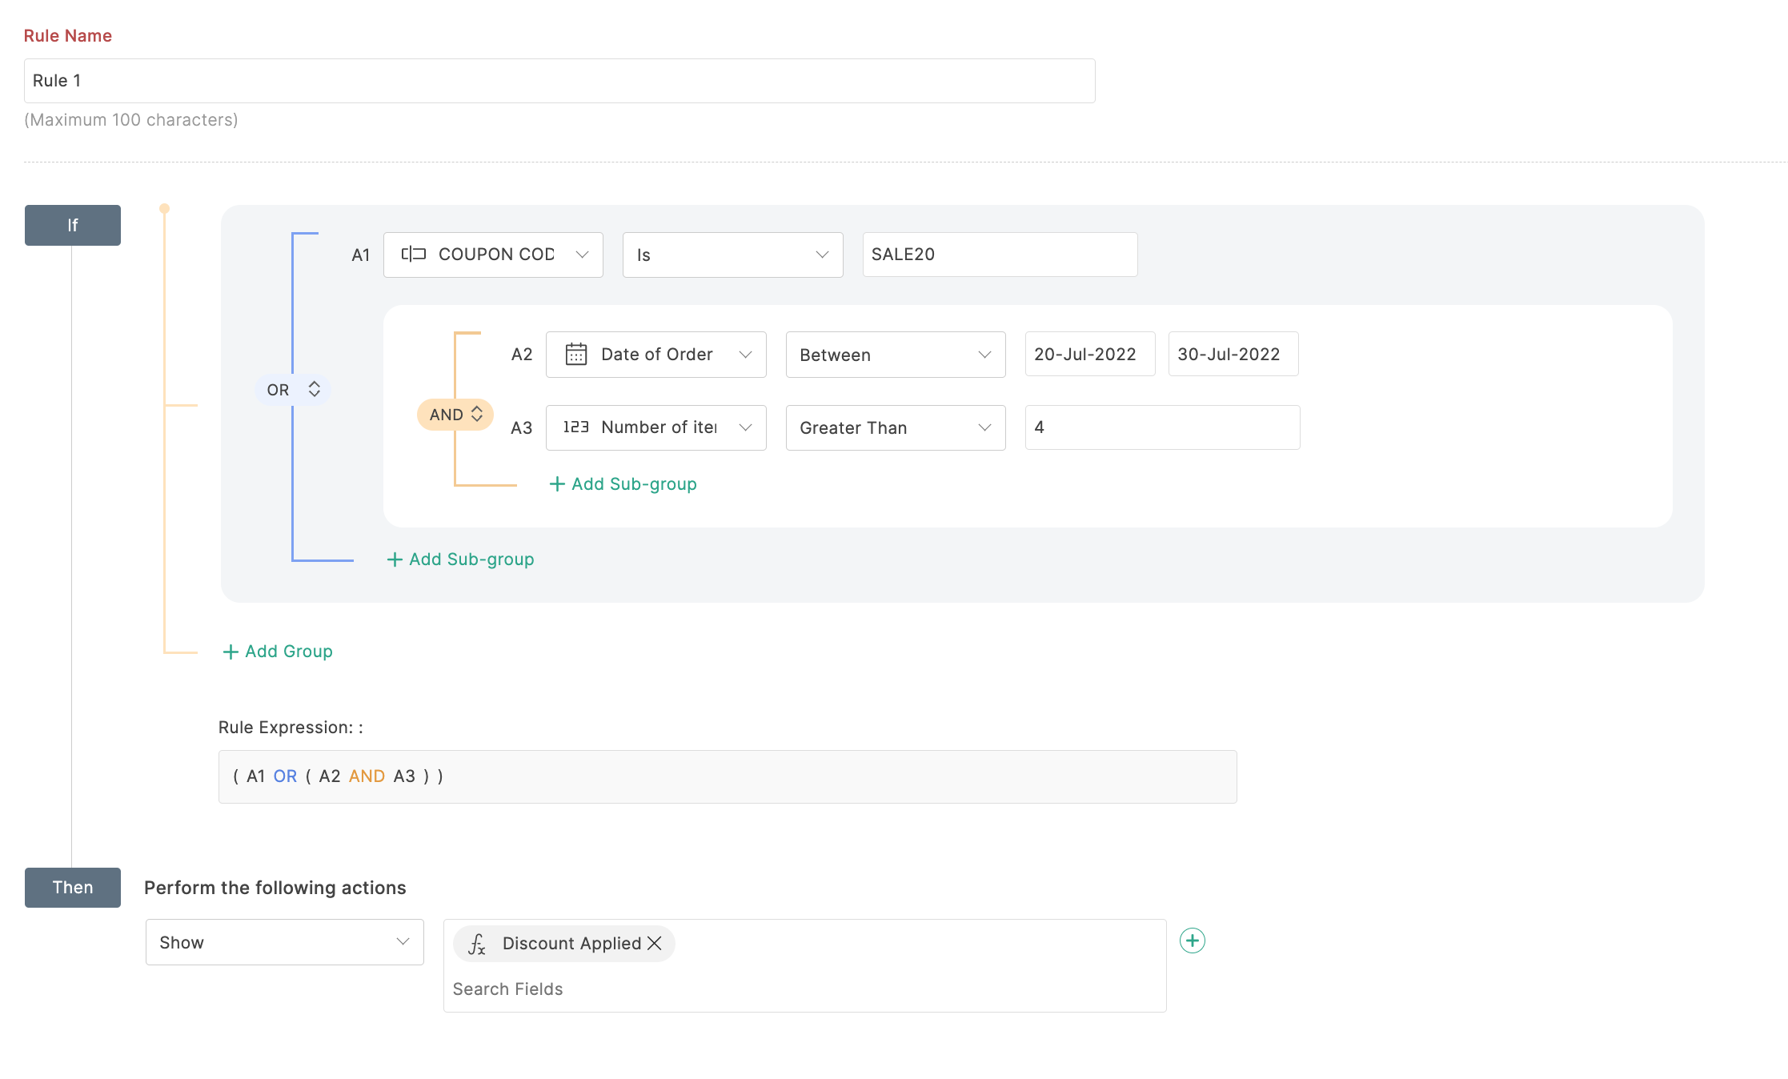The width and height of the screenshot is (1788, 1079).
Task: Click the swap/stepper arrows on OR connector
Action: [315, 388]
